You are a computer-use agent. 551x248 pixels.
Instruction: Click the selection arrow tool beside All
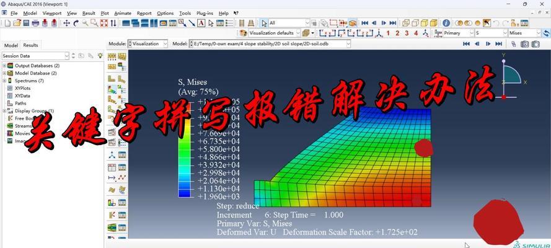264,23
